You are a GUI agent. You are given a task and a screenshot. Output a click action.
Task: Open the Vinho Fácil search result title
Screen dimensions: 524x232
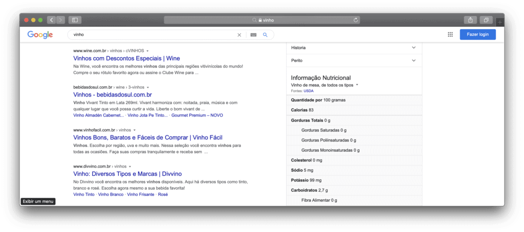pyautogui.click(x=148, y=137)
